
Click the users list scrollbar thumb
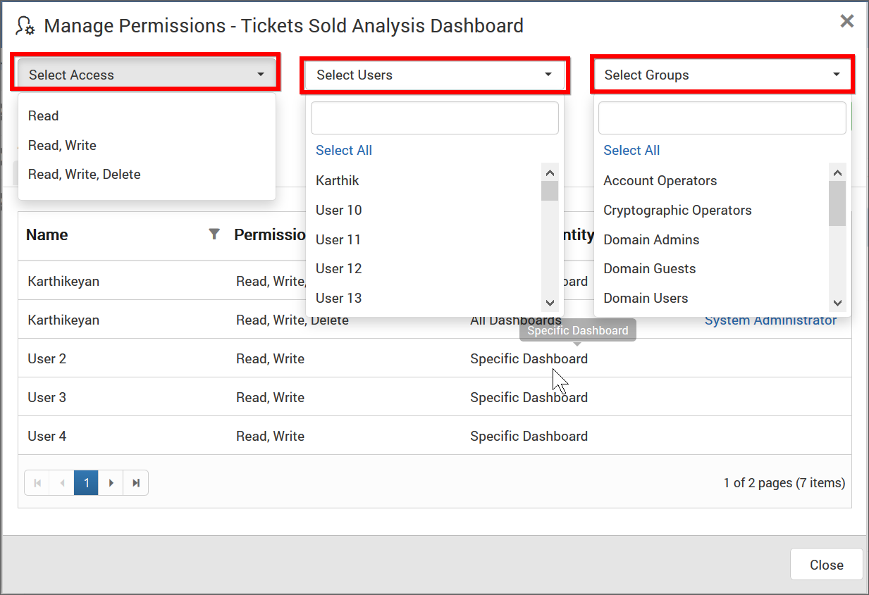tap(550, 191)
